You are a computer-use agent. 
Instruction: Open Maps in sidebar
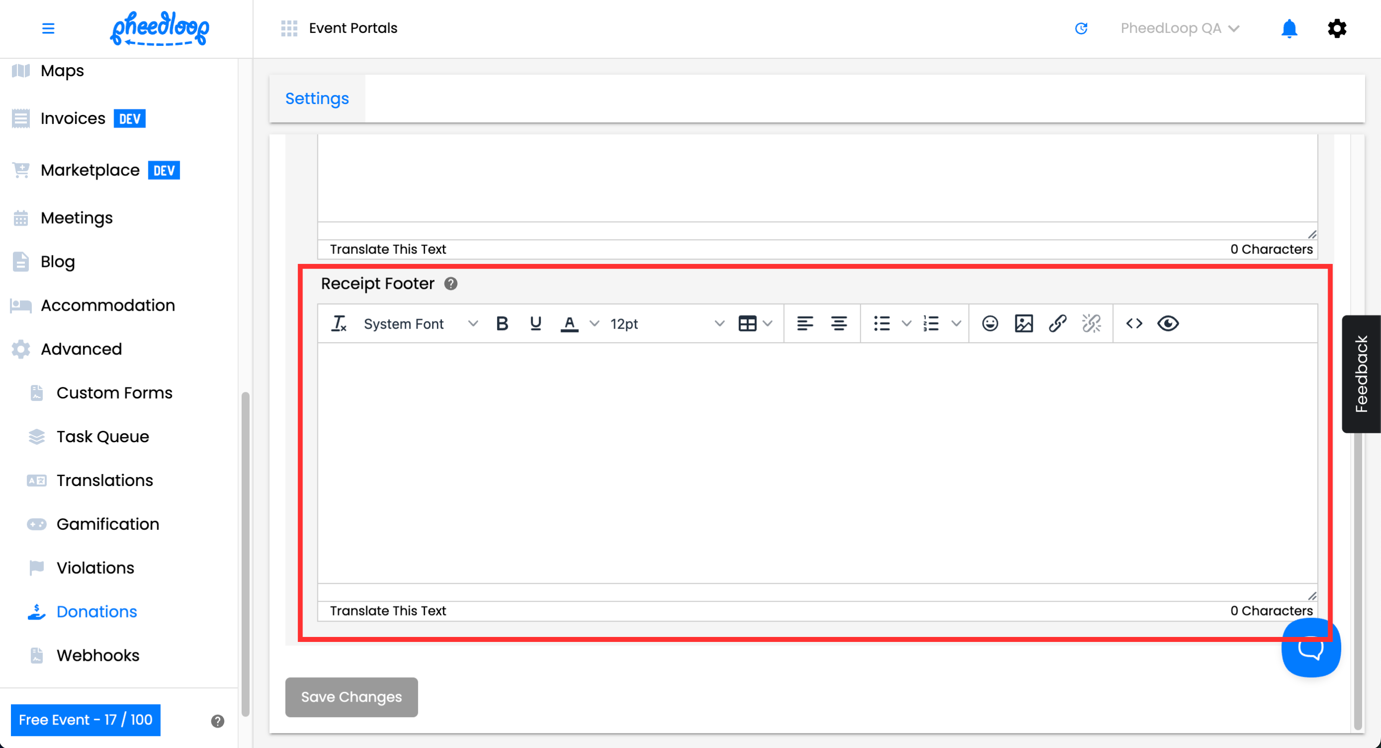[x=62, y=71]
